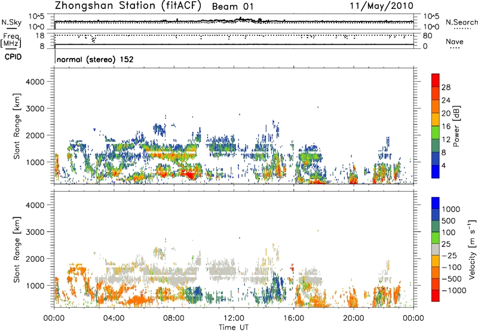Click the gray segment of the velocity colorbar
Viewport: 478px width, 331px height.
(x=436, y=249)
